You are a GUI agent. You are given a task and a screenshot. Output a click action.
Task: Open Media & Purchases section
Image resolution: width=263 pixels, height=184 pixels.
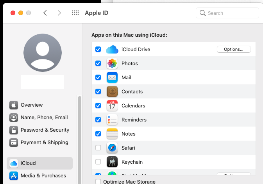pos(43,176)
